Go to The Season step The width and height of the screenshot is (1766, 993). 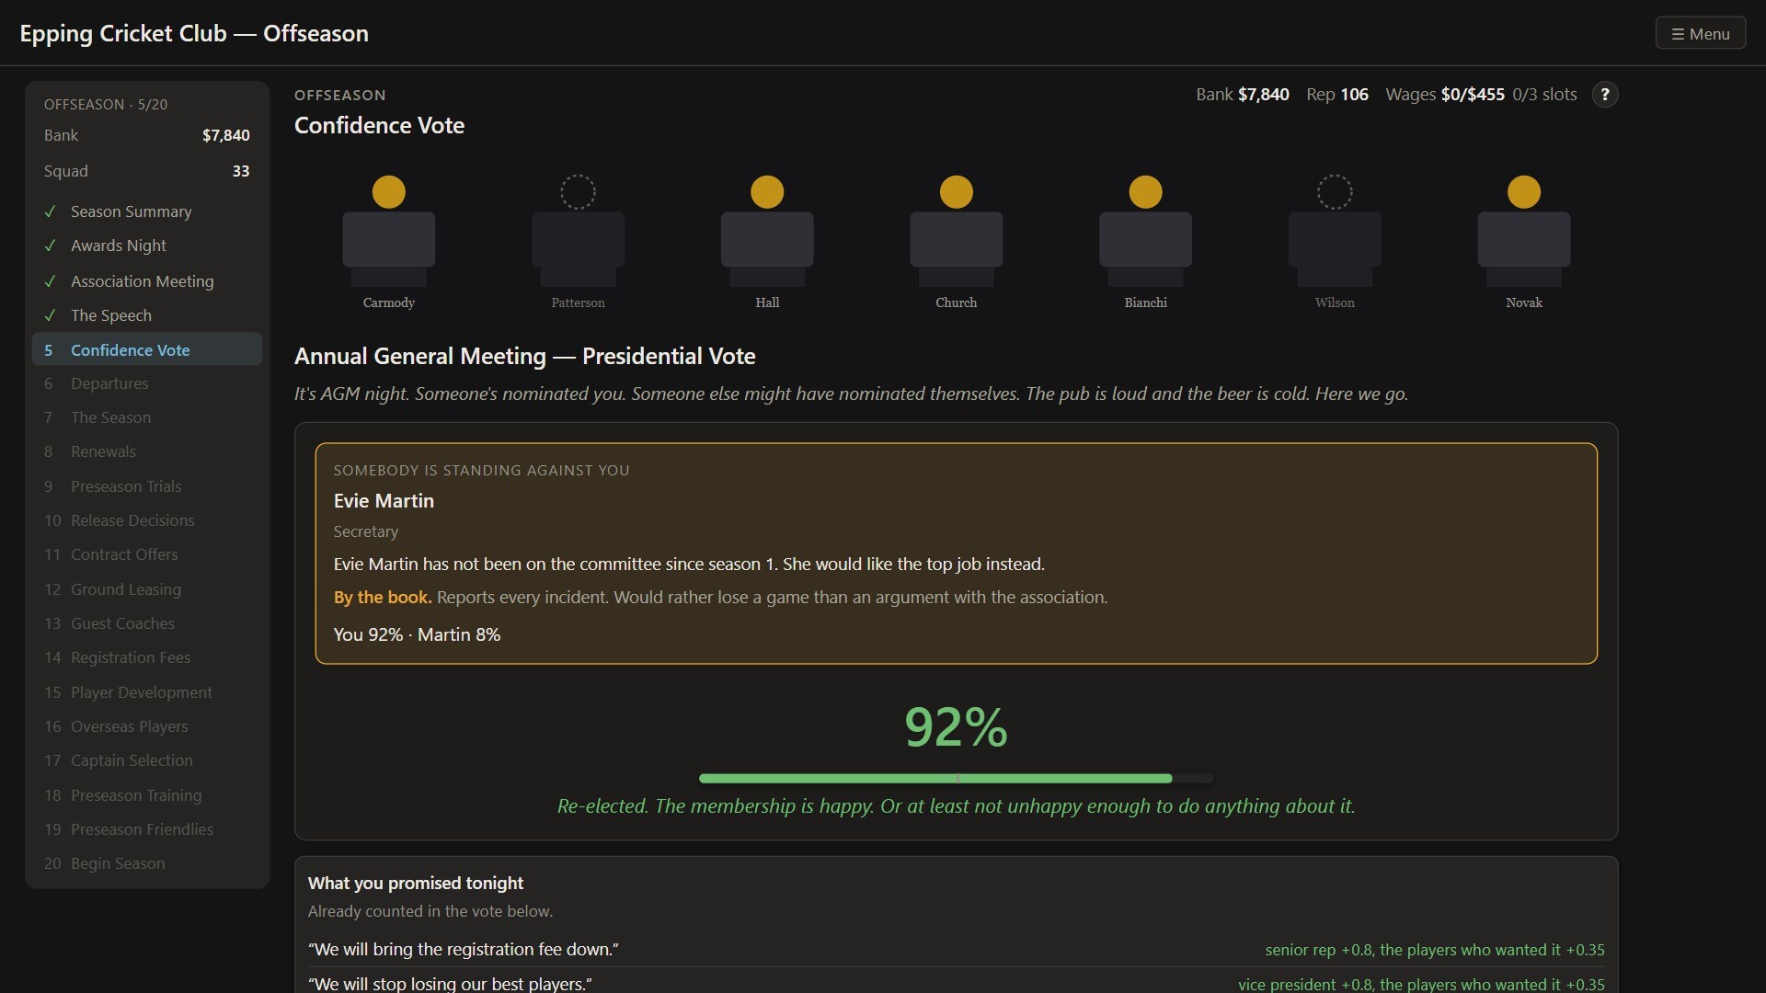147,417
